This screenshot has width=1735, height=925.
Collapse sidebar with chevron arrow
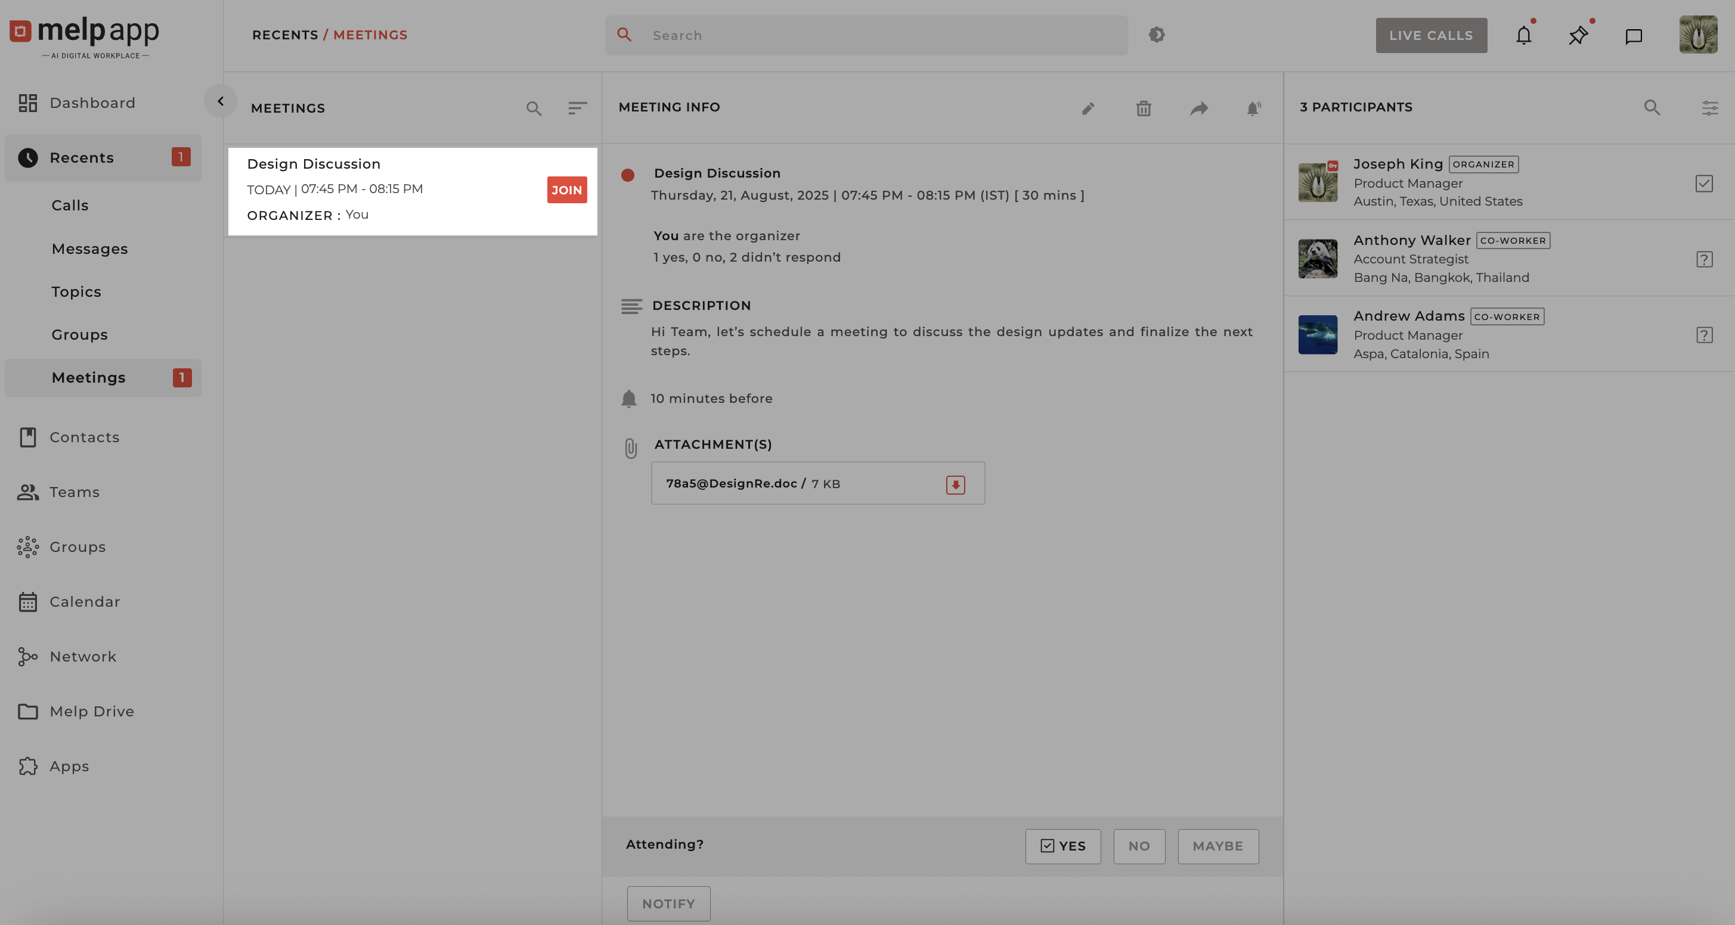click(220, 101)
